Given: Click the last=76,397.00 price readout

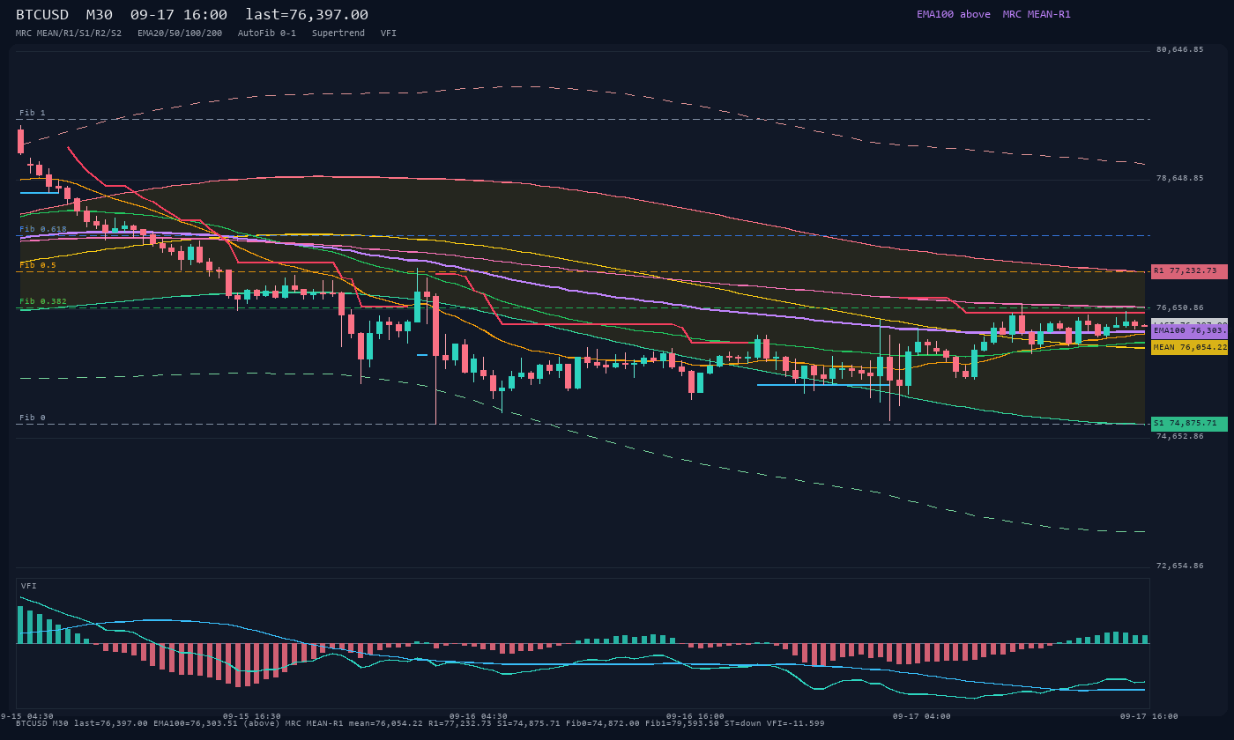Looking at the screenshot, I should click(x=307, y=15).
